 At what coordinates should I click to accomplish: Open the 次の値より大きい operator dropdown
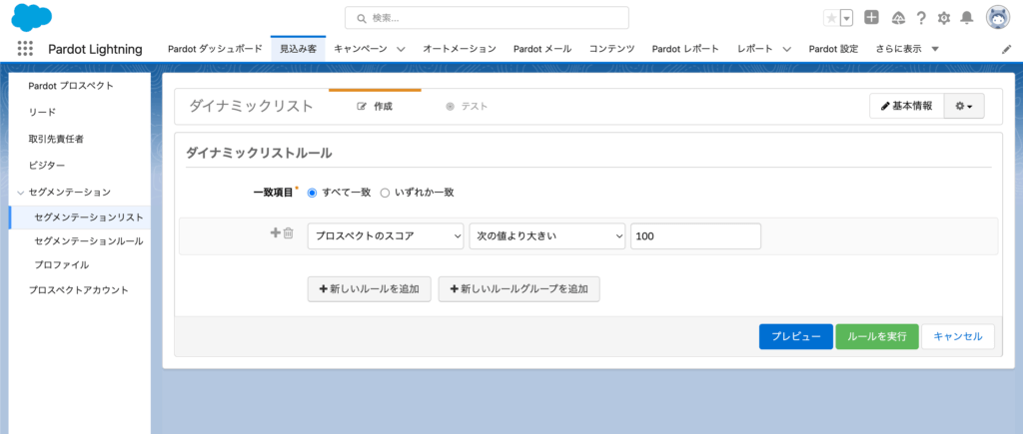547,236
